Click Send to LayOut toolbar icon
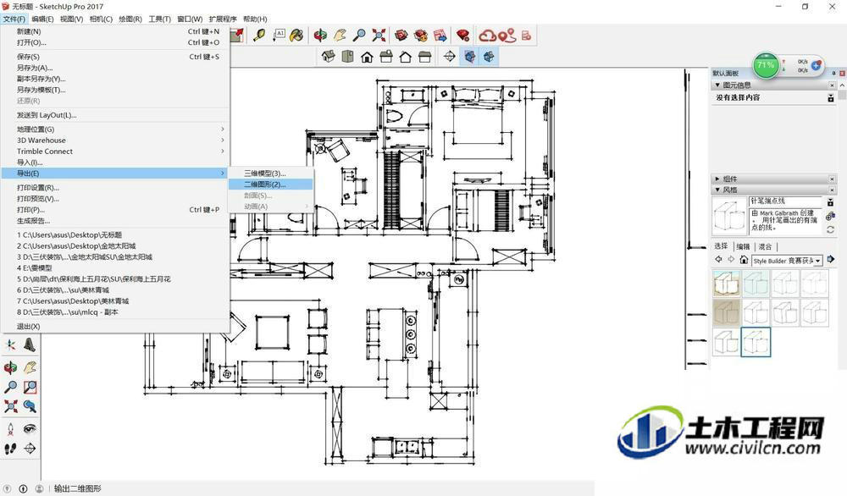The height and width of the screenshot is (496, 847). click(440, 36)
